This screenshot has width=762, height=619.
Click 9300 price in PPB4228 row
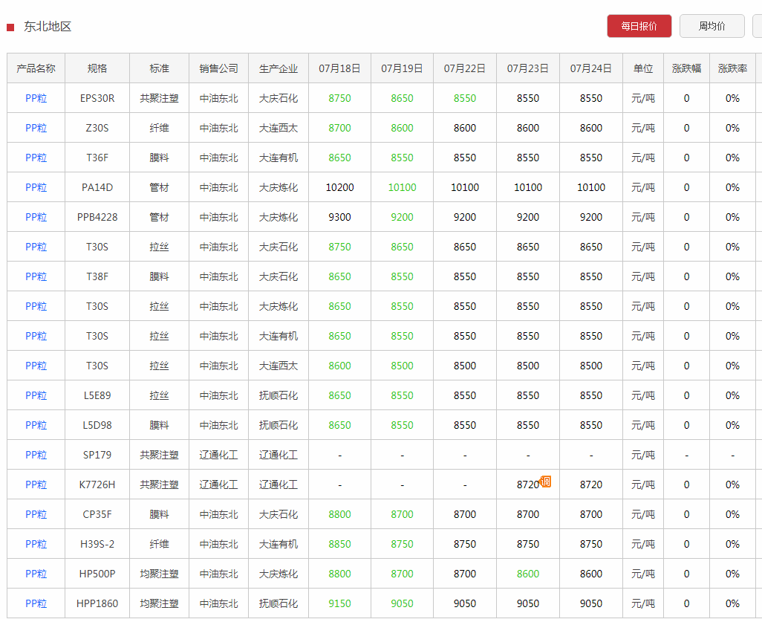[339, 217]
